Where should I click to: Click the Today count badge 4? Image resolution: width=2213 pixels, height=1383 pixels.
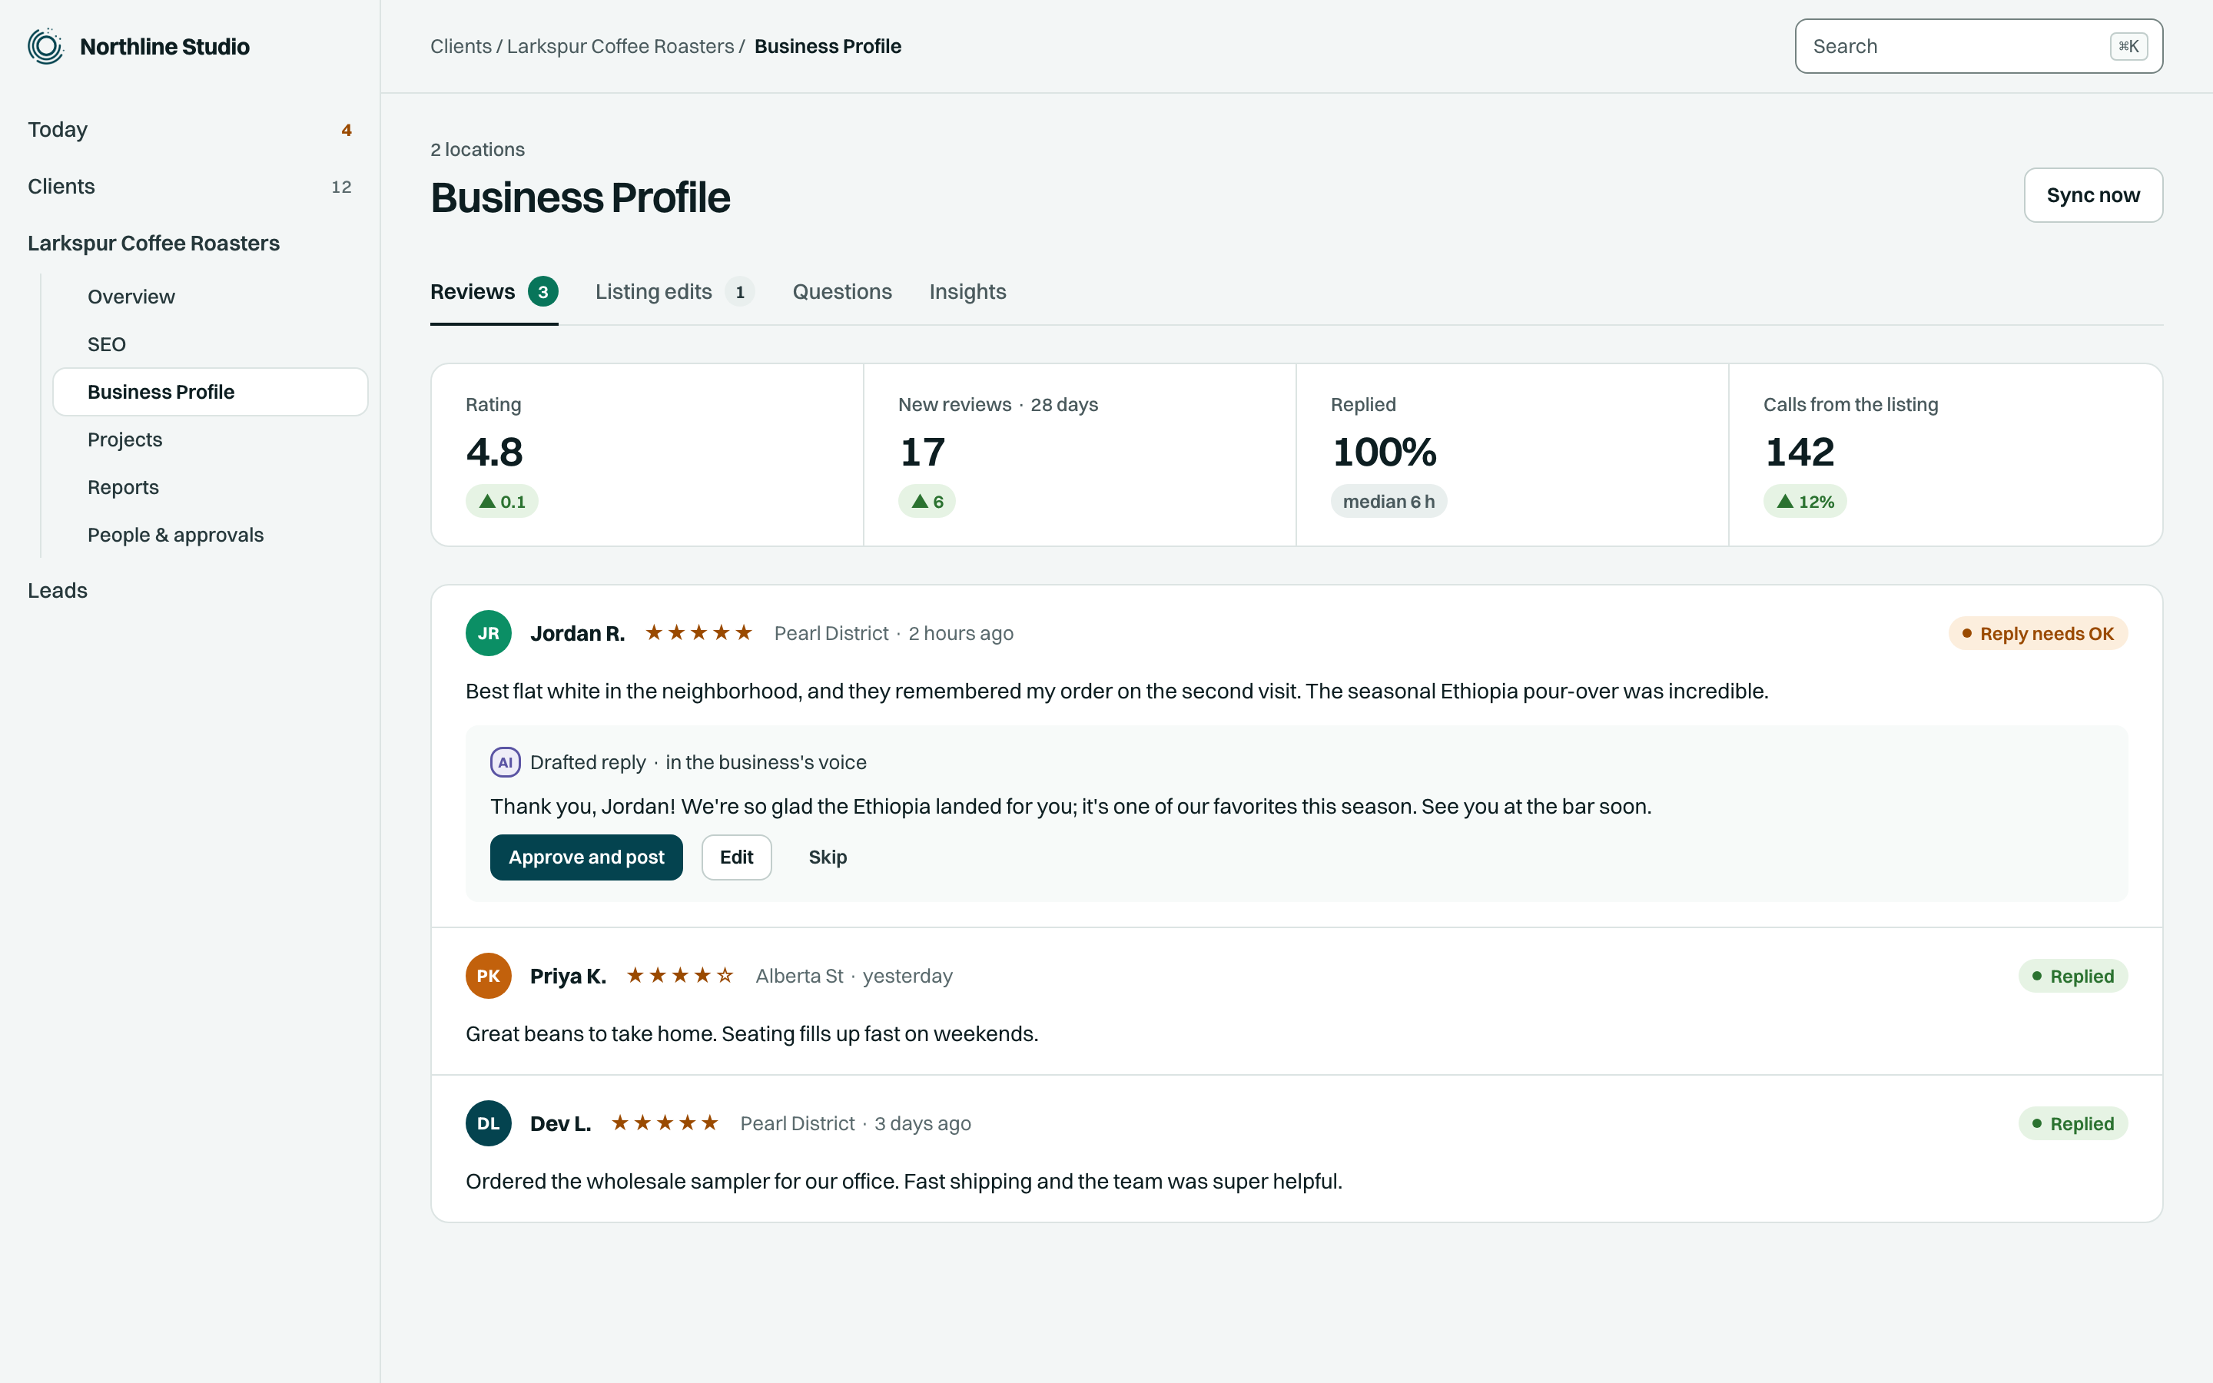click(x=347, y=130)
